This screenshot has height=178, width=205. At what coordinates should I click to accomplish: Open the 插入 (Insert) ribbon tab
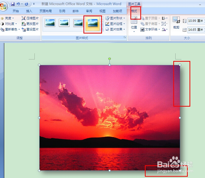29,11
